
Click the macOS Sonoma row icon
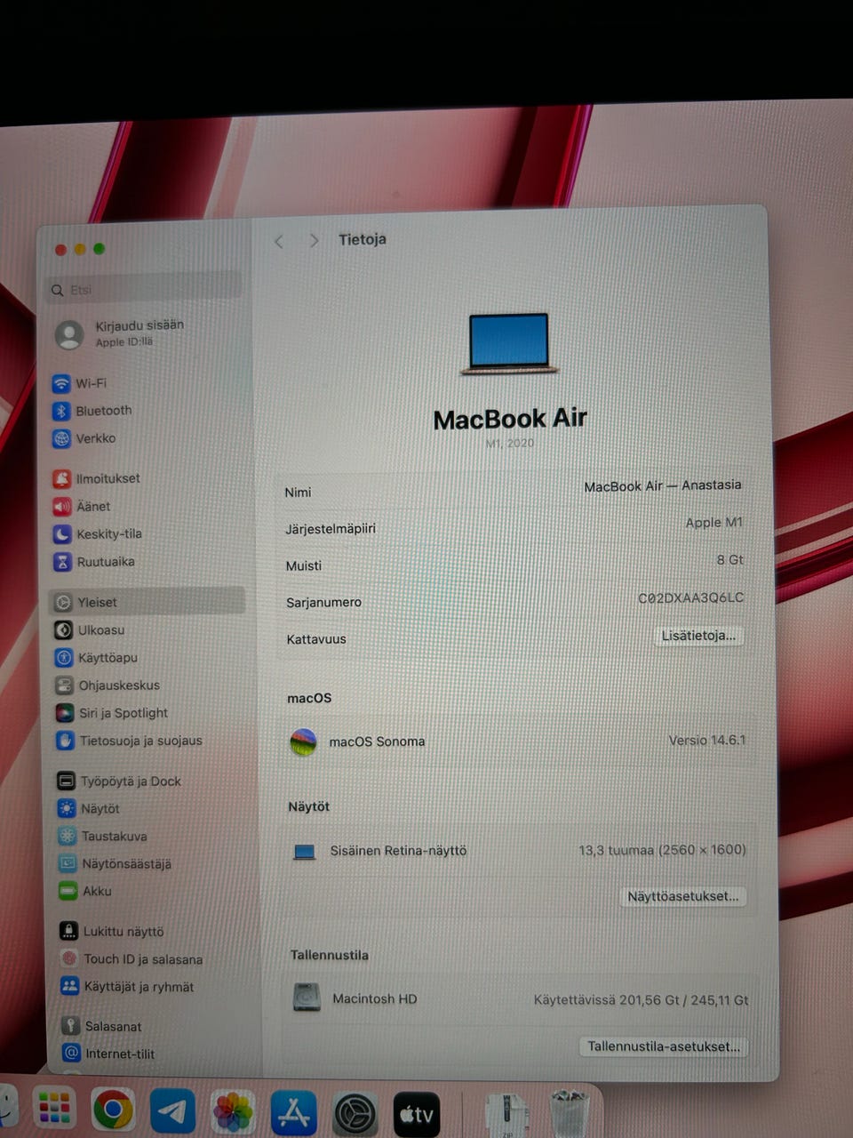pos(303,741)
